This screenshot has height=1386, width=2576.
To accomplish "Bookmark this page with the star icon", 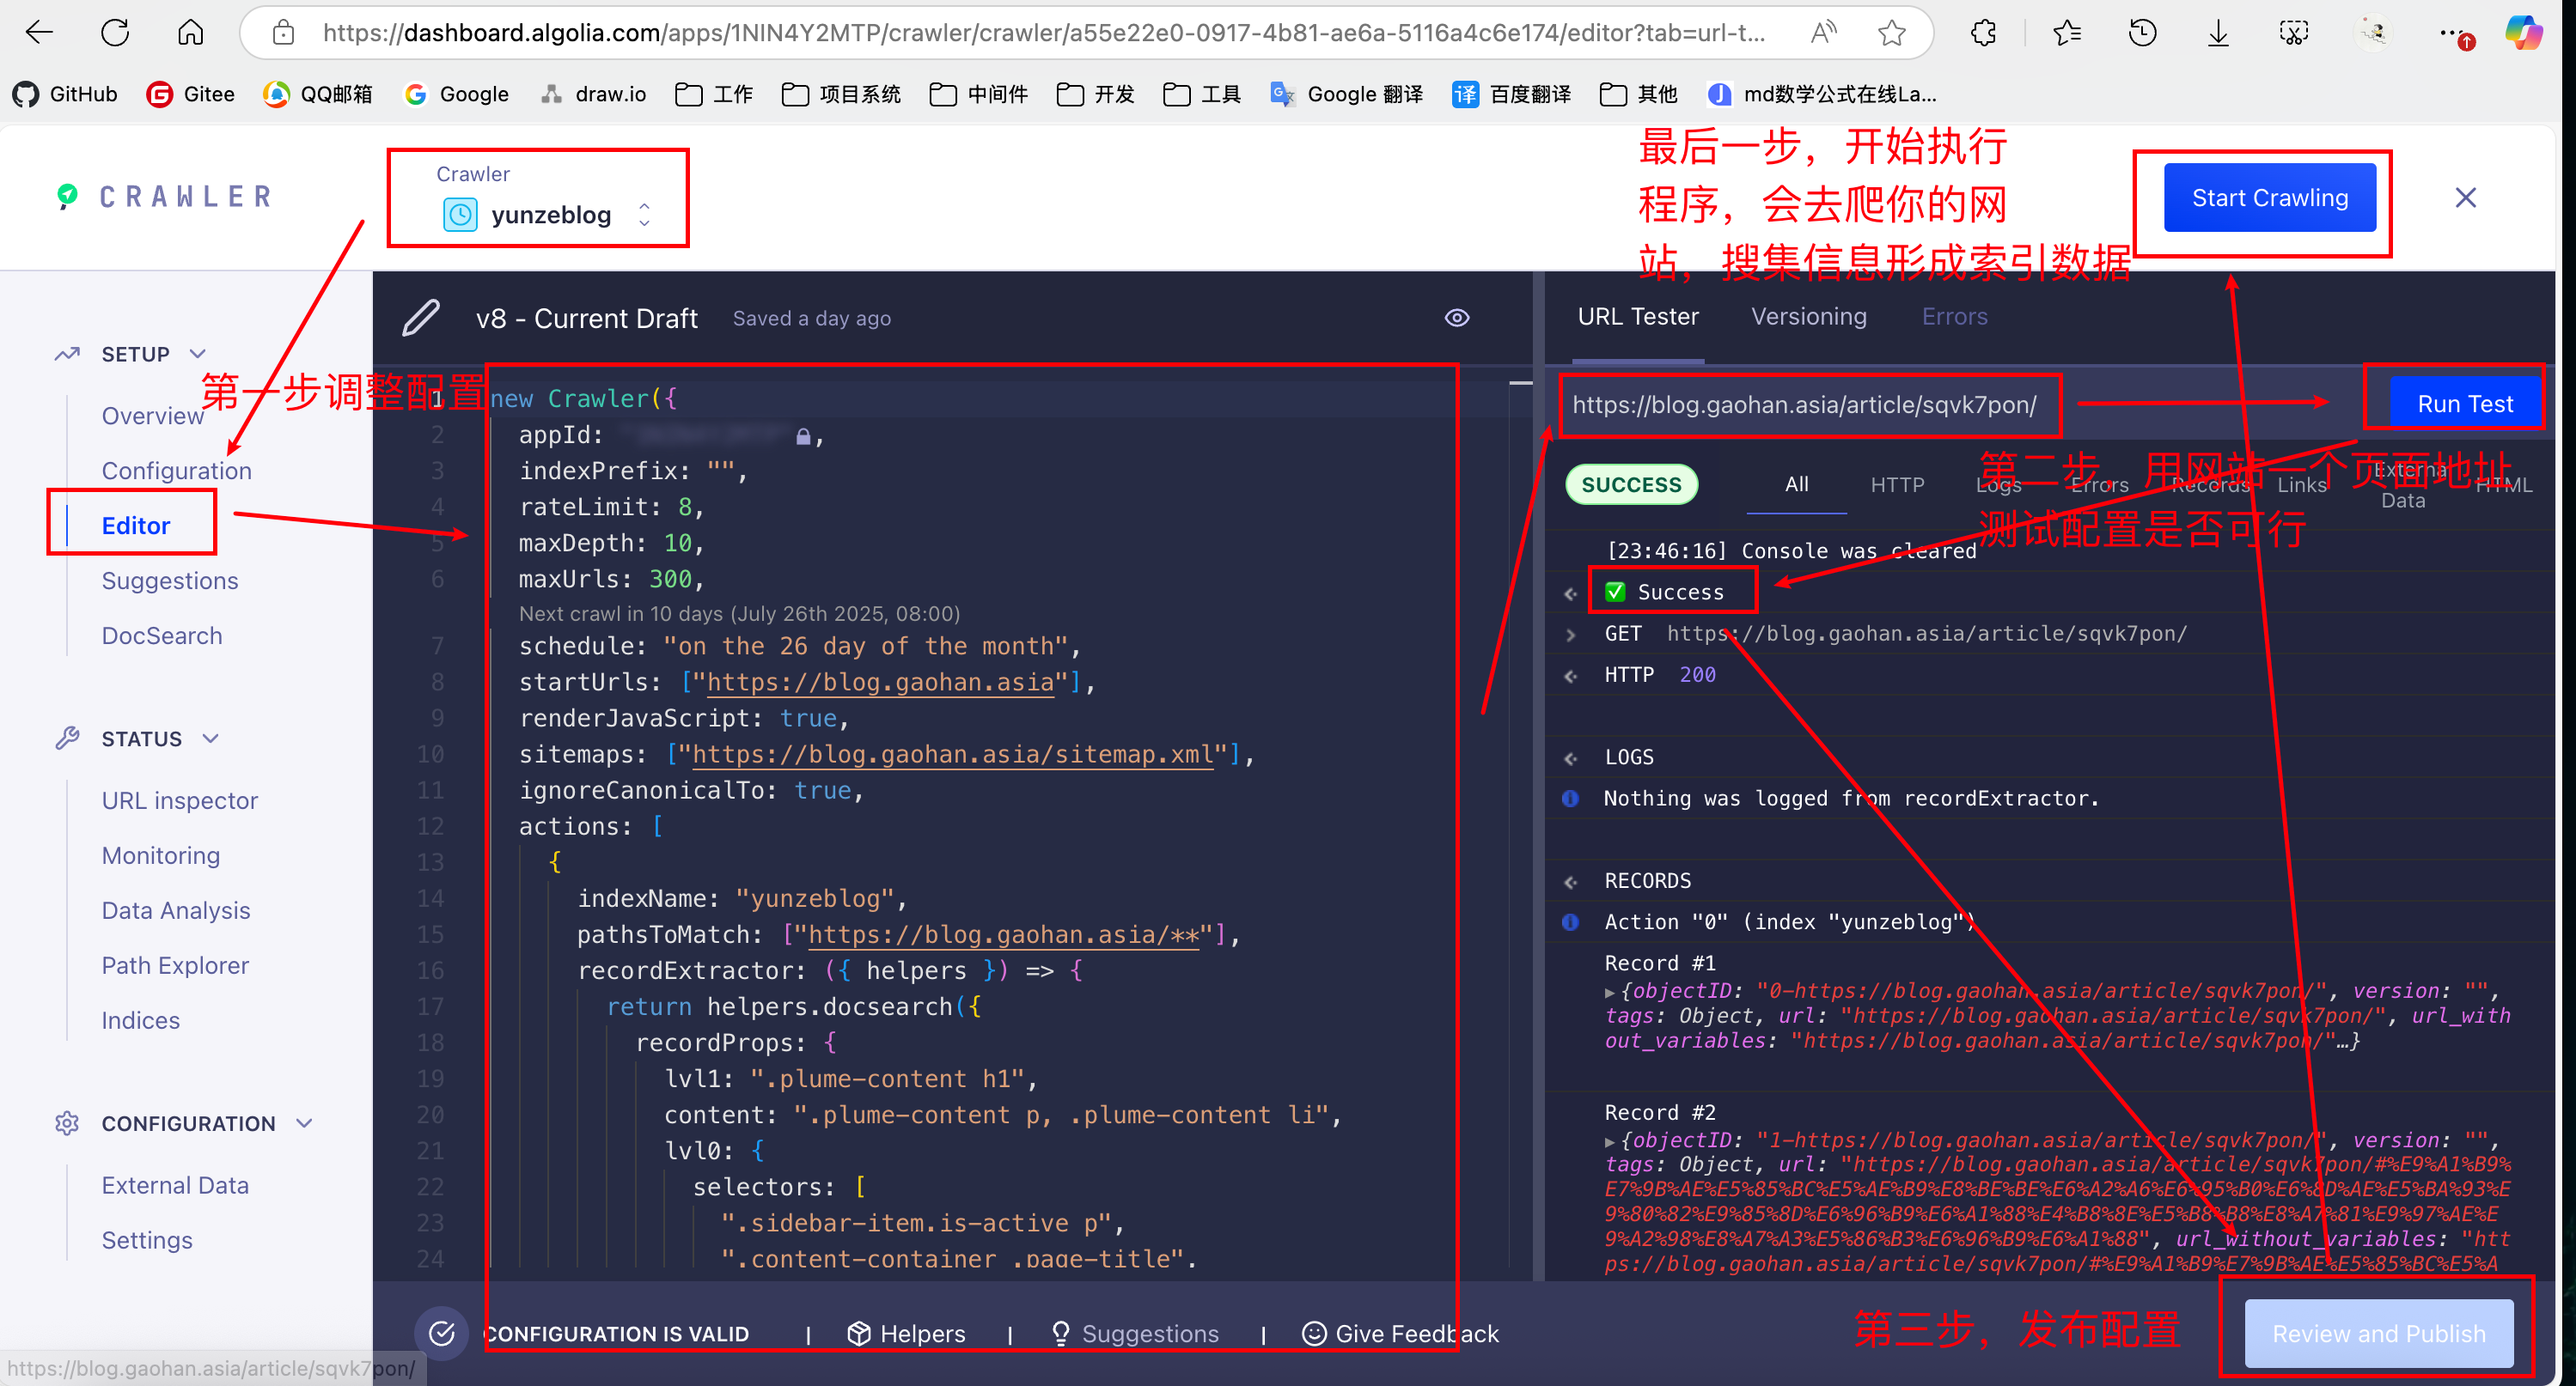I will pyautogui.click(x=1890, y=33).
